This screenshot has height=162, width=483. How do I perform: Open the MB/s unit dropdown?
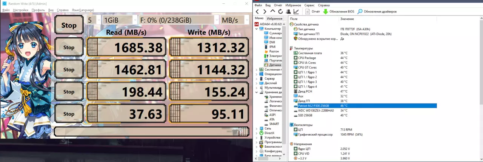(235, 20)
